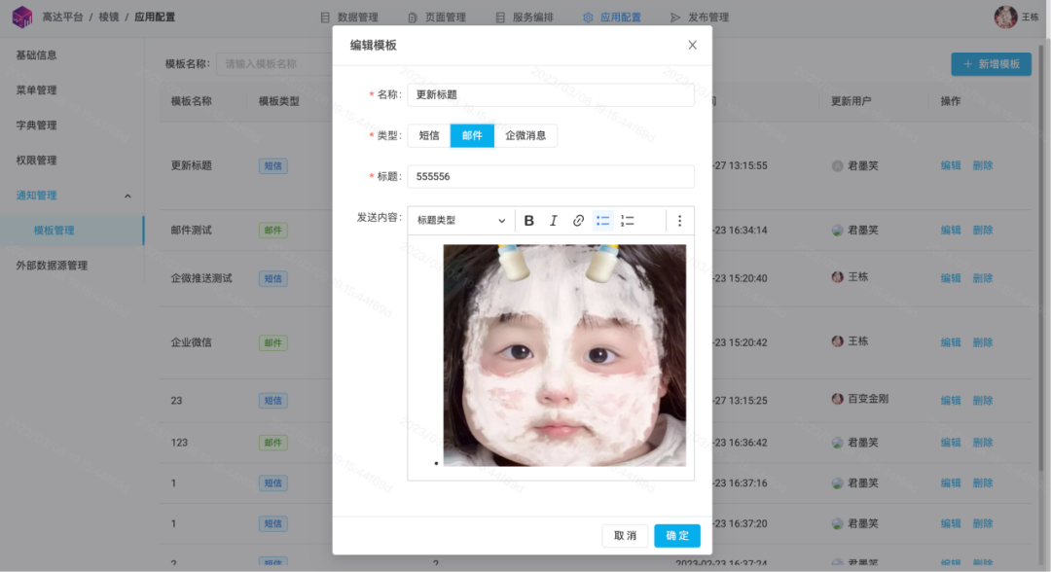This screenshot has height=572, width=1051.
Task: Toggle bold formatting in the editor toolbar
Action: pyautogui.click(x=528, y=221)
